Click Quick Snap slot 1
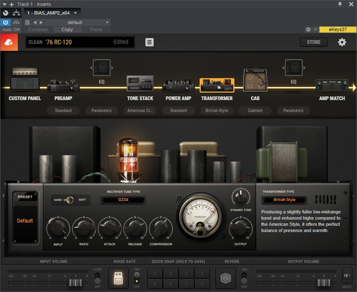Screen dimensions: 357x292 coord(154,273)
